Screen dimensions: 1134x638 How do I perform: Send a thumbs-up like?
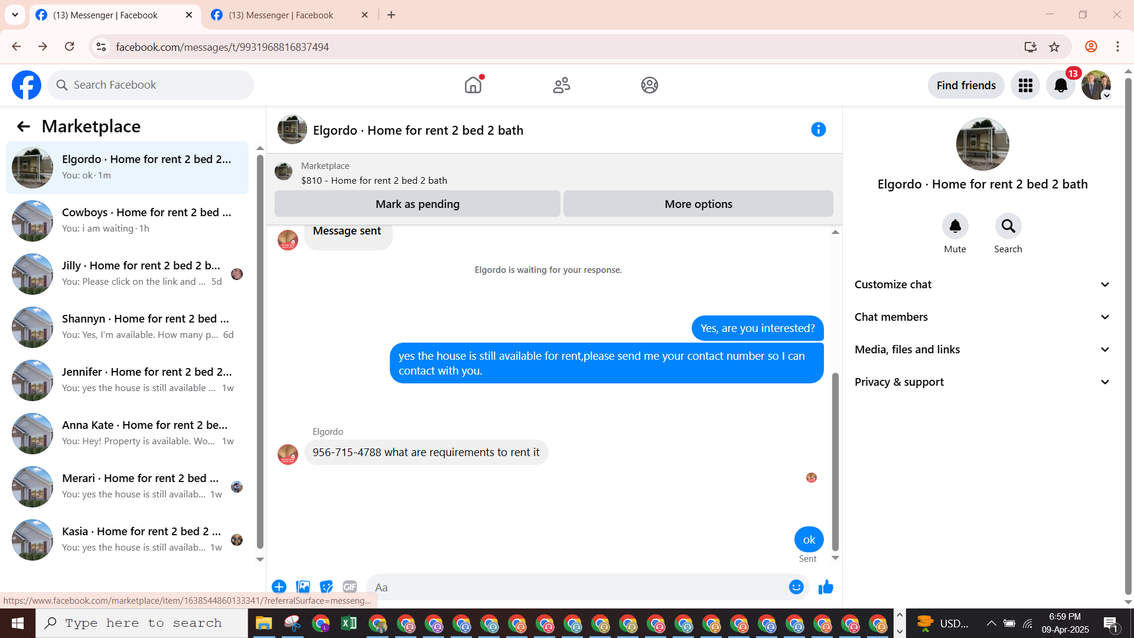tap(826, 587)
